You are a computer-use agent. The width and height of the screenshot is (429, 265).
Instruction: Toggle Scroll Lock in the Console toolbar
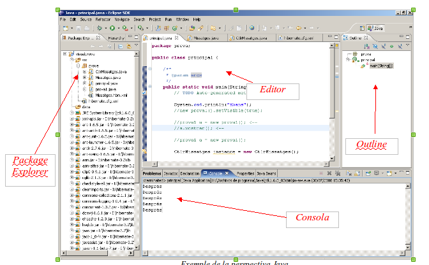coord(357,173)
